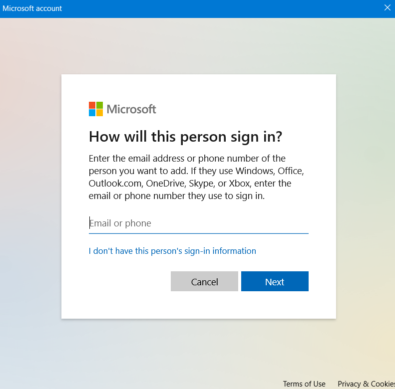
Task: Click the "Enter the email address or phone" paragraph
Action: (196, 177)
